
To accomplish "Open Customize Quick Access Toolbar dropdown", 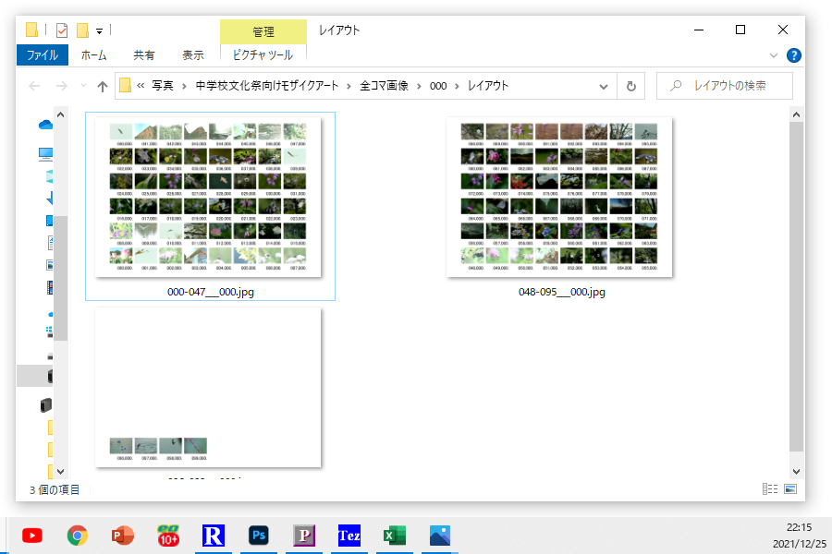I will pos(99,31).
